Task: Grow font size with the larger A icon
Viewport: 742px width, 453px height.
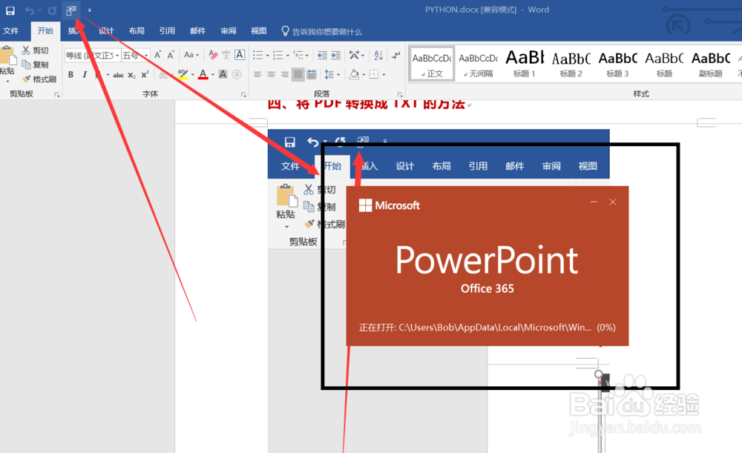Action: [x=157, y=55]
